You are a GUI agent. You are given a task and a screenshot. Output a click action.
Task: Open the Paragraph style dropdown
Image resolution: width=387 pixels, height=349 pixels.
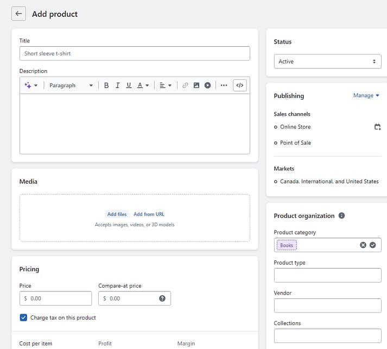71,85
